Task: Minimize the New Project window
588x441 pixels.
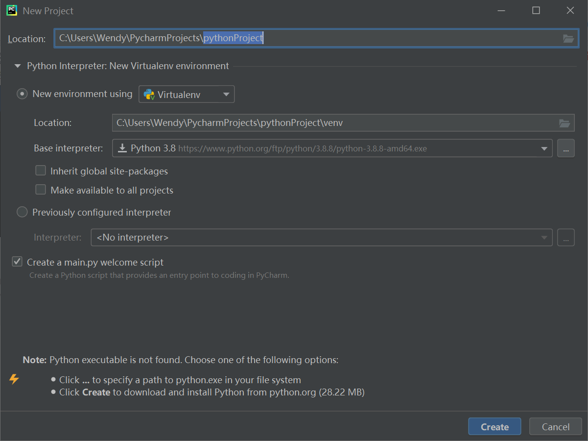Action: coord(502,10)
